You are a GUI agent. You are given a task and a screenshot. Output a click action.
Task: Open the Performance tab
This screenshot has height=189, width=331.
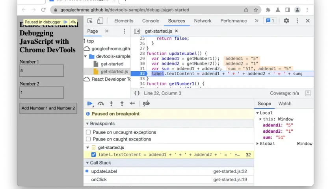[233, 20]
